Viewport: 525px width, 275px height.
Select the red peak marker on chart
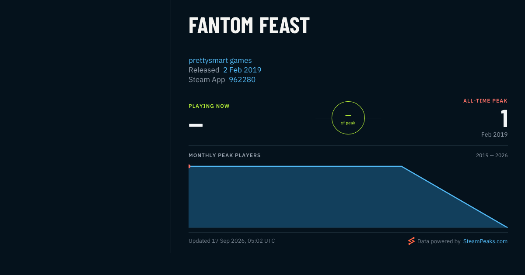tap(189, 166)
